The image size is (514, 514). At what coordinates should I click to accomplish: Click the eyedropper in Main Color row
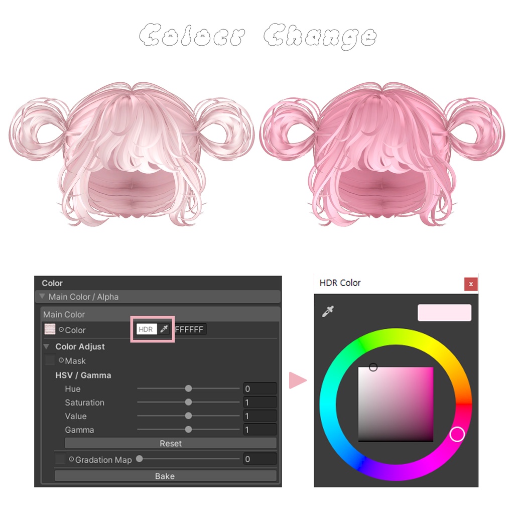click(x=164, y=329)
